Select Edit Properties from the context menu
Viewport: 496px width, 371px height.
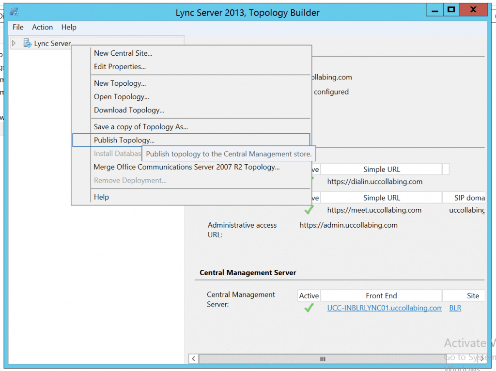(119, 66)
